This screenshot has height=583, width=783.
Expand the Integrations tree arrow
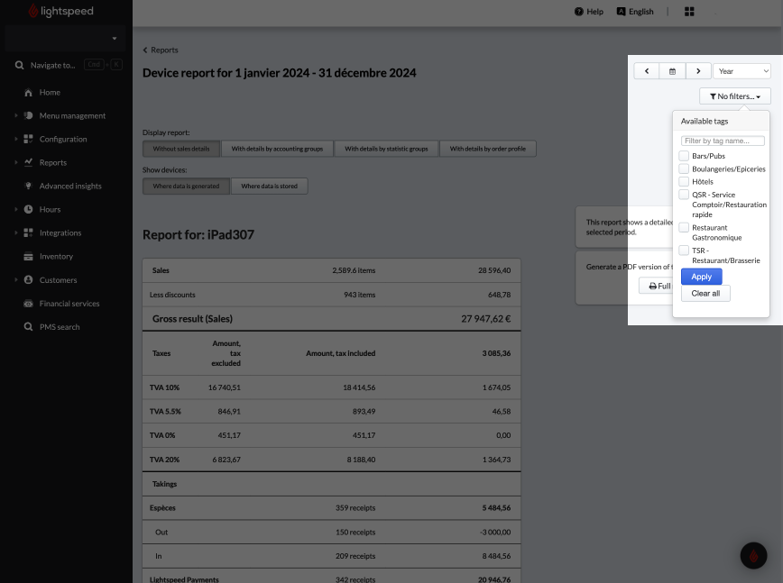[x=16, y=232]
